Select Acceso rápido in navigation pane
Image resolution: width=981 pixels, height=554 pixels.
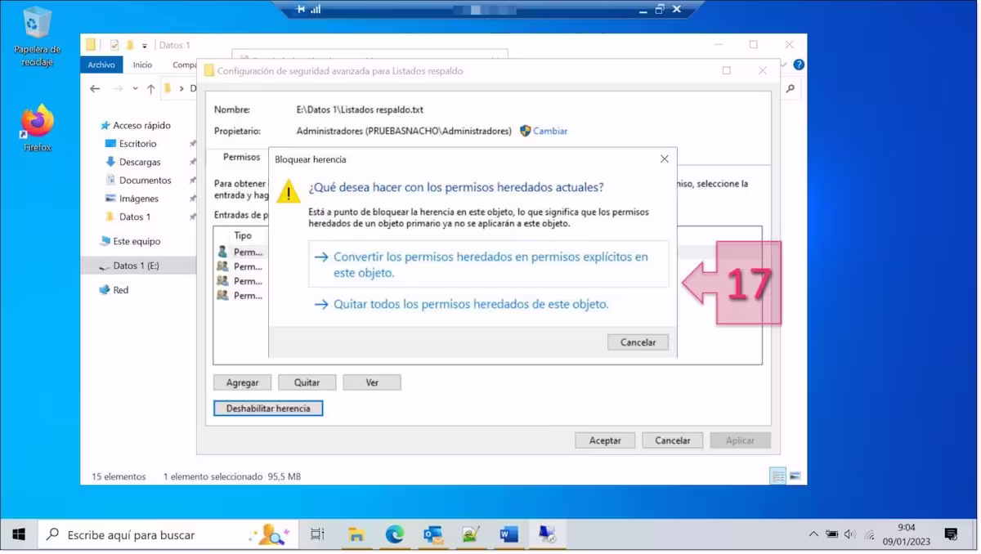point(141,125)
